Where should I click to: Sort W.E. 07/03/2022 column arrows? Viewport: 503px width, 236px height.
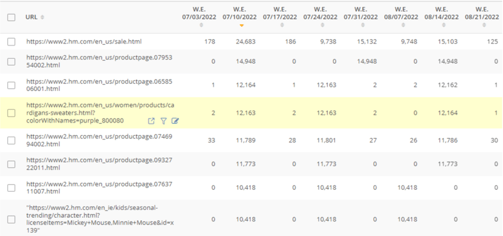coord(201,25)
